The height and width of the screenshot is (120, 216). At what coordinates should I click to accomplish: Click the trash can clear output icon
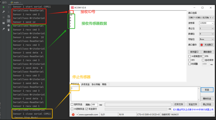9,30
